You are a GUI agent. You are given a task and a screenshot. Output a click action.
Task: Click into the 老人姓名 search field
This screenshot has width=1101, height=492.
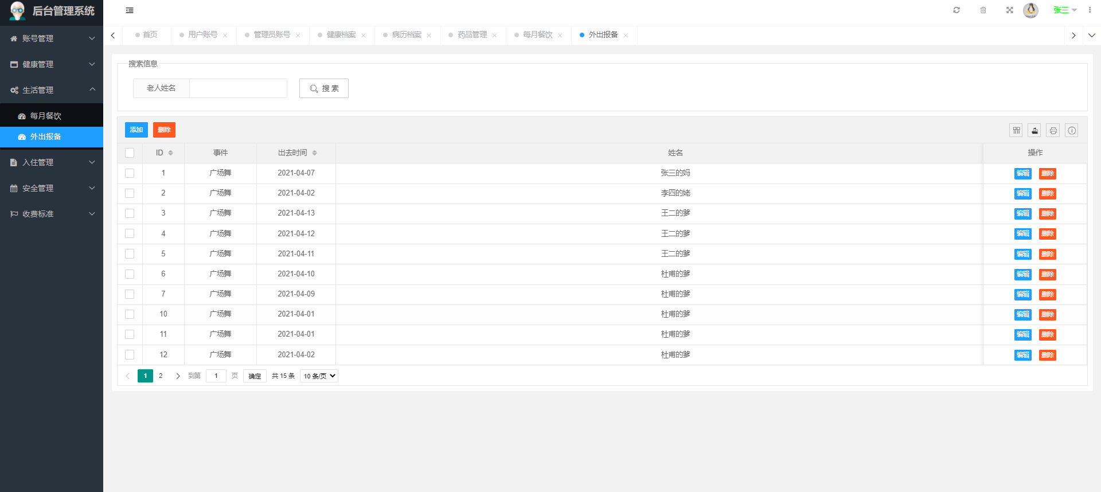click(238, 88)
